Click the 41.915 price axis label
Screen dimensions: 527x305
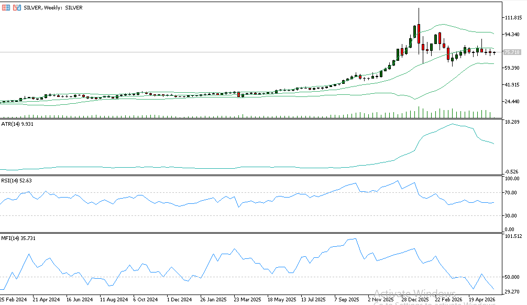513,85
